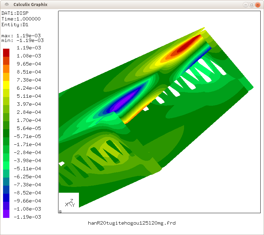Viewport: 264px width, 235px height.
Task: Click the legend value 2.84e-04
Action: [29, 112]
